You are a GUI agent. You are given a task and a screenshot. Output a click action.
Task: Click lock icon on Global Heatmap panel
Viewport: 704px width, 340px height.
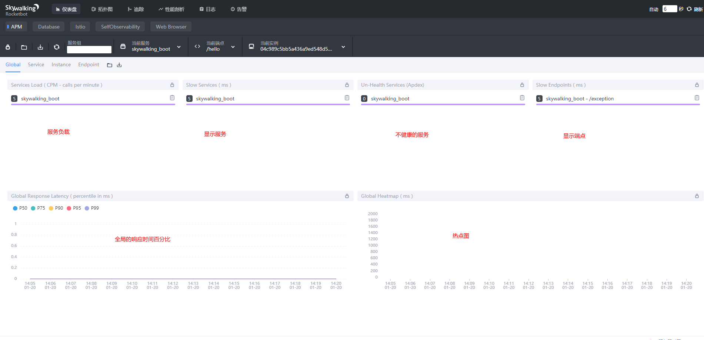pyautogui.click(x=697, y=196)
